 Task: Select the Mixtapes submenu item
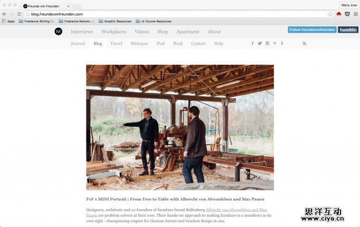click(139, 44)
